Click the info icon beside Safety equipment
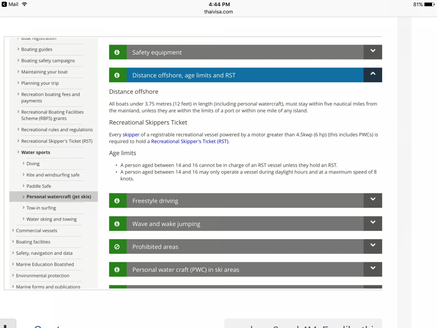This screenshot has width=437, height=328. (117, 52)
